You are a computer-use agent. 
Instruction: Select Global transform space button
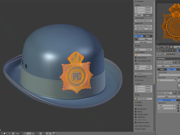pyautogui.click(x=139, y=15)
